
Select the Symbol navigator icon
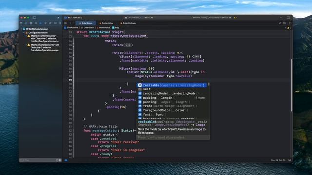pyautogui.click(x=31, y=23)
